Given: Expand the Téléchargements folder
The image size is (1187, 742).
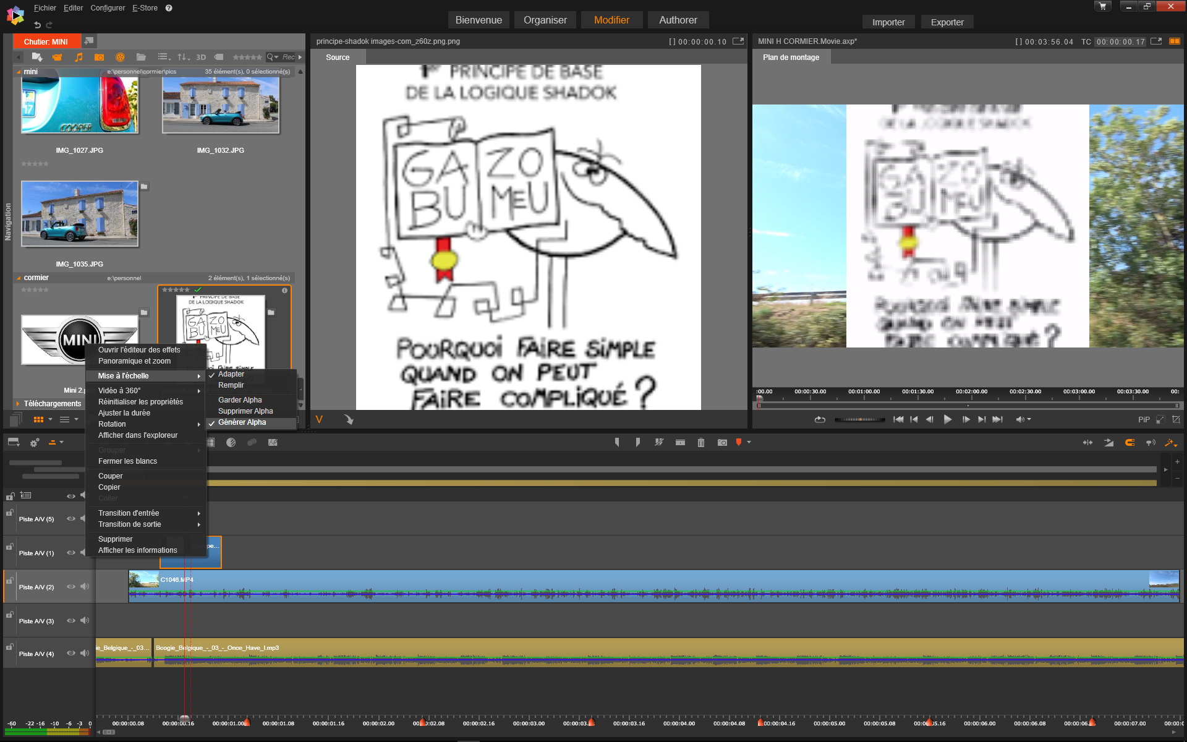Looking at the screenshot, I should click(x=18, y=404).
